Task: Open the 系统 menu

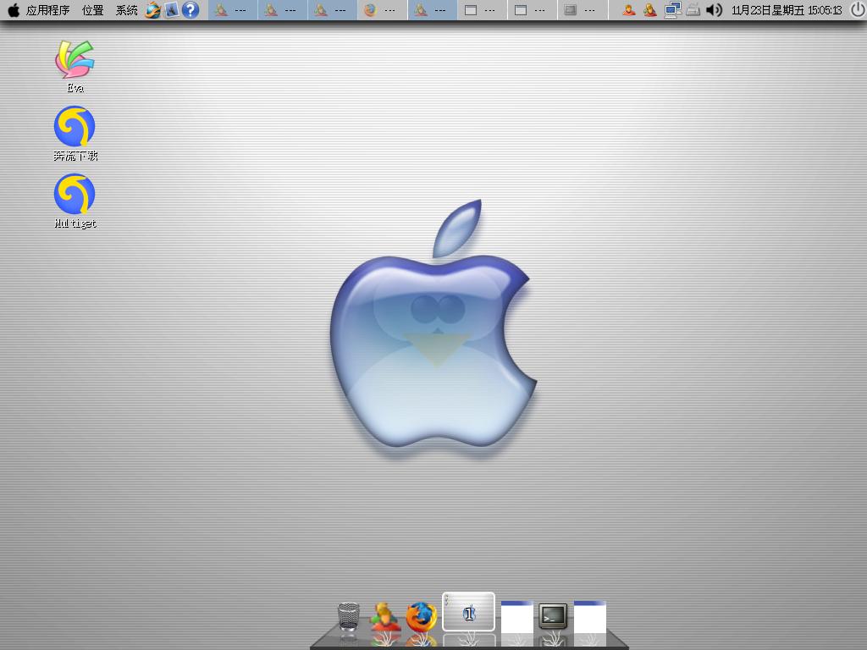Action: (127, 10)
